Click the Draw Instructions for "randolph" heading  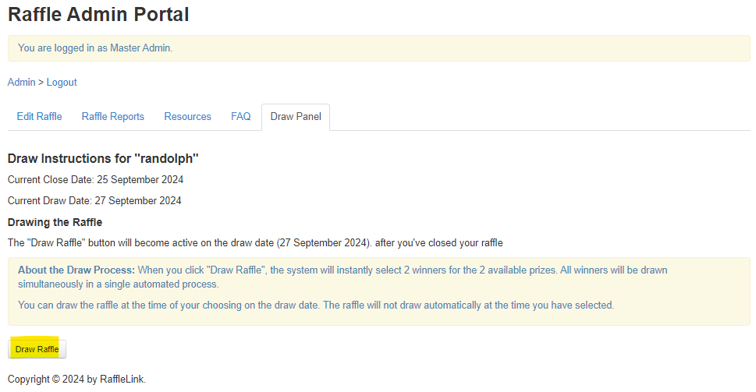click(103, 159)
